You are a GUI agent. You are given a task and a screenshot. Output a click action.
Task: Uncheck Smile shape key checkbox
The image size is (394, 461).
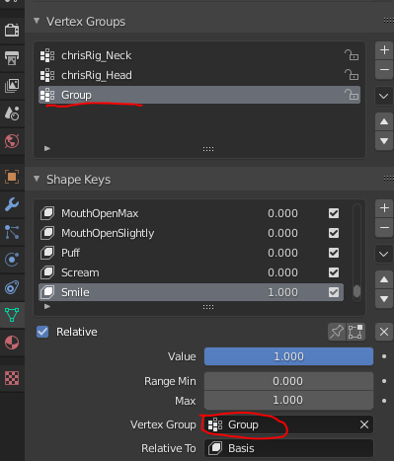click(334, 292)
